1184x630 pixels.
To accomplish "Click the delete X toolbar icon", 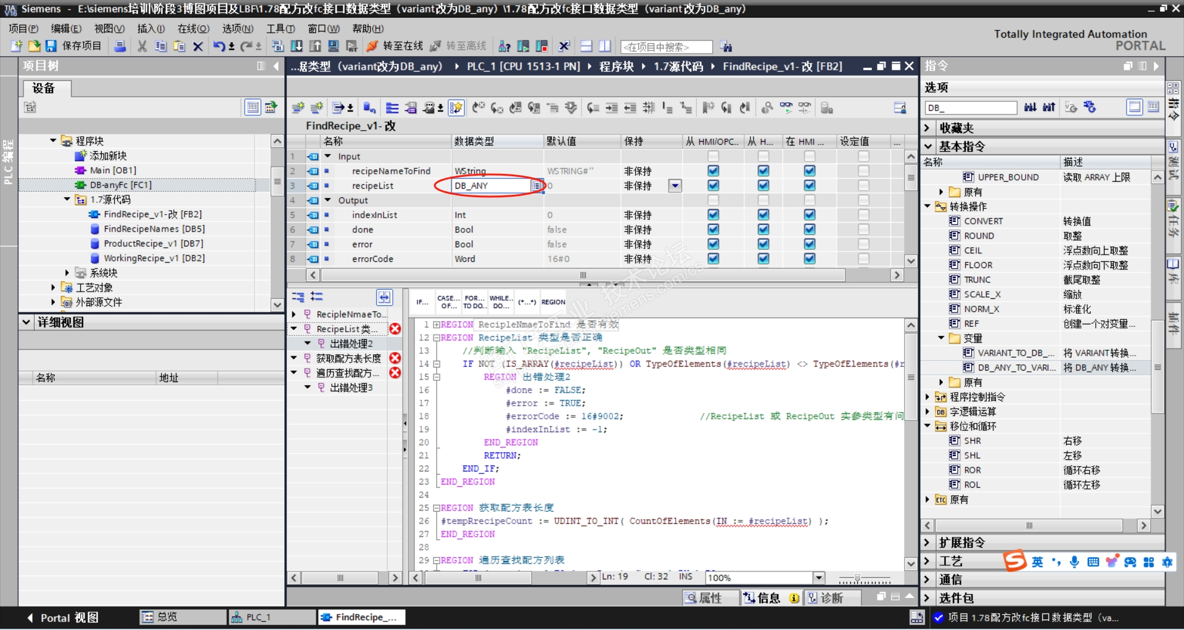I will pyautogui.click(x=198, y=46).
